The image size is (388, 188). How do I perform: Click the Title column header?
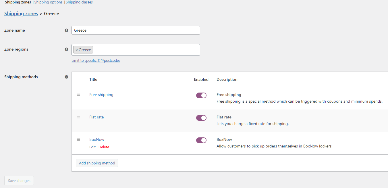click(93, 79)
